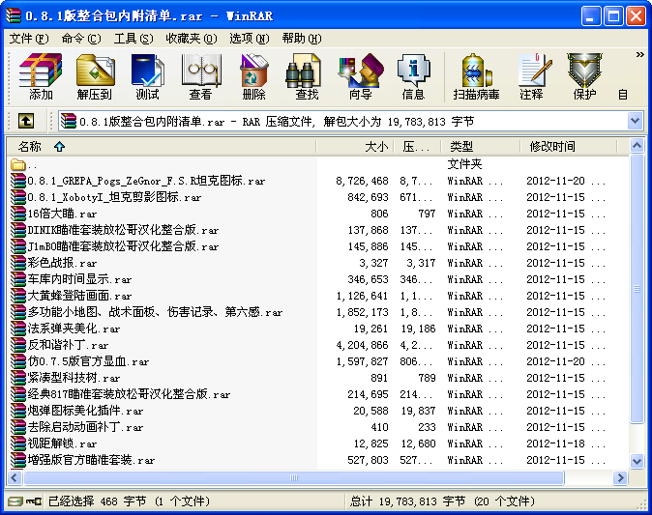The image size is (652, 515).
Task: Click the date cell 2012-11-18
Action: tap(555, 443)
